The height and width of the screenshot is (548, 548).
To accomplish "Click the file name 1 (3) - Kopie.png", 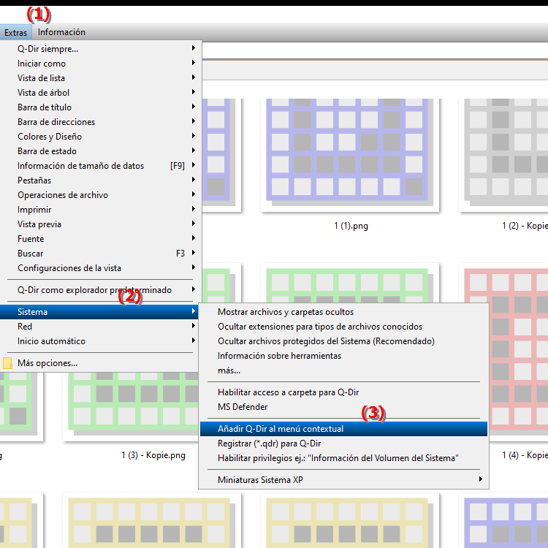I will [153, 455].
